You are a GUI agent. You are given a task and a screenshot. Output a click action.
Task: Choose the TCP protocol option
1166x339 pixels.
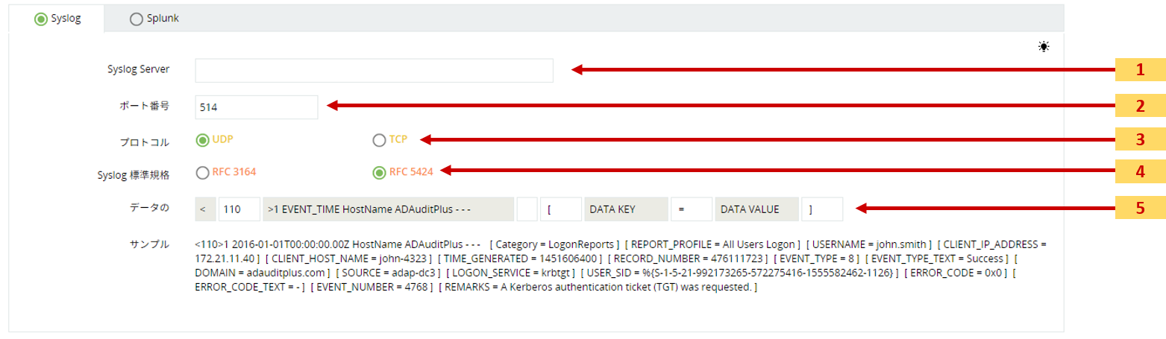click(x=379, y=139)
